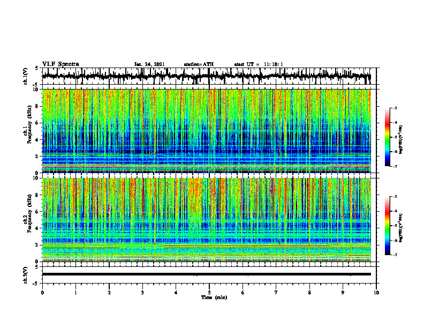Click time tick label "0" on x-axis
This screenshot has height=328, width=424.
click(42, 293)
